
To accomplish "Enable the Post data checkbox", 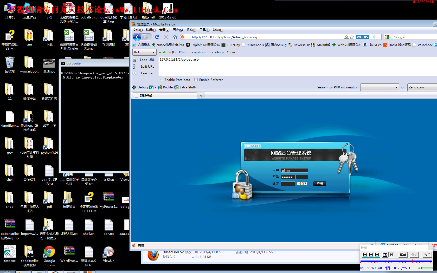I will click(x=162, y=80).
